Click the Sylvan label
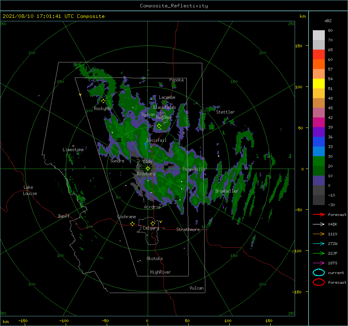 pos(148,114)
